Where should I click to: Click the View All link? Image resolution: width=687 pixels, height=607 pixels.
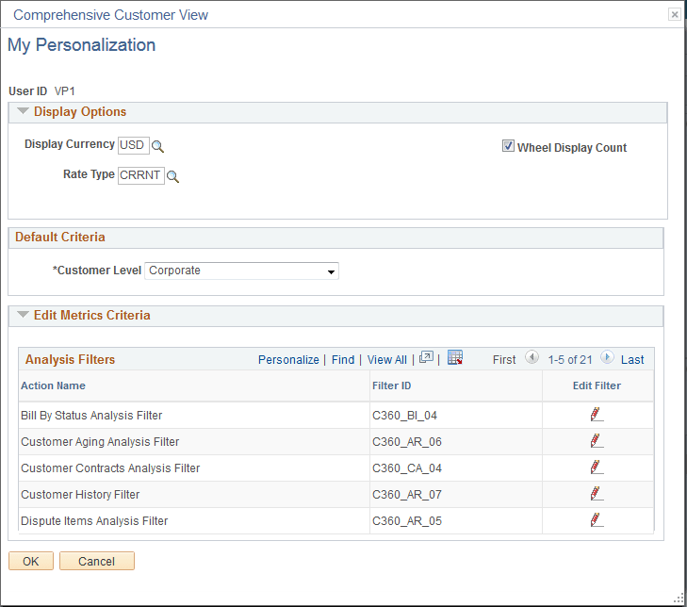[x=387, y=360]
